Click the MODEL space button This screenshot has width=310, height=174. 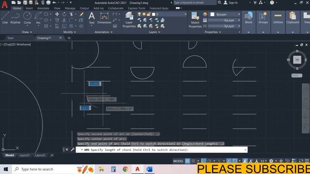coord(178,161)
